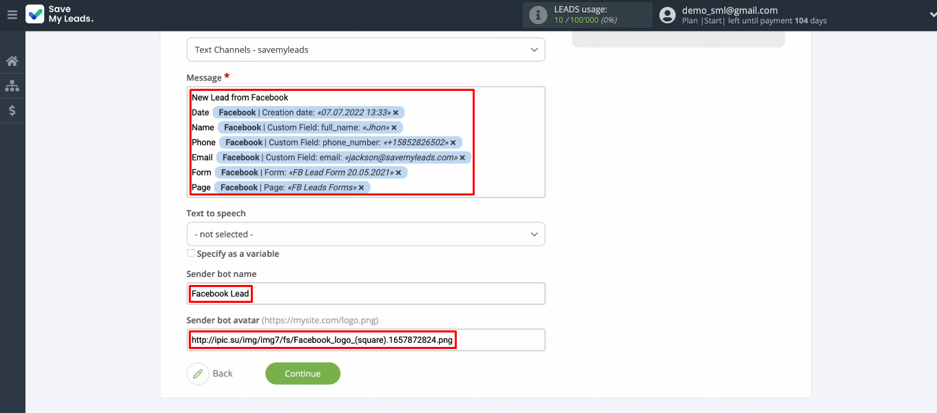Select the Facebook Page tag
Image resolution: width=937 pixels, height=413 pixels.
click(292, 187)
